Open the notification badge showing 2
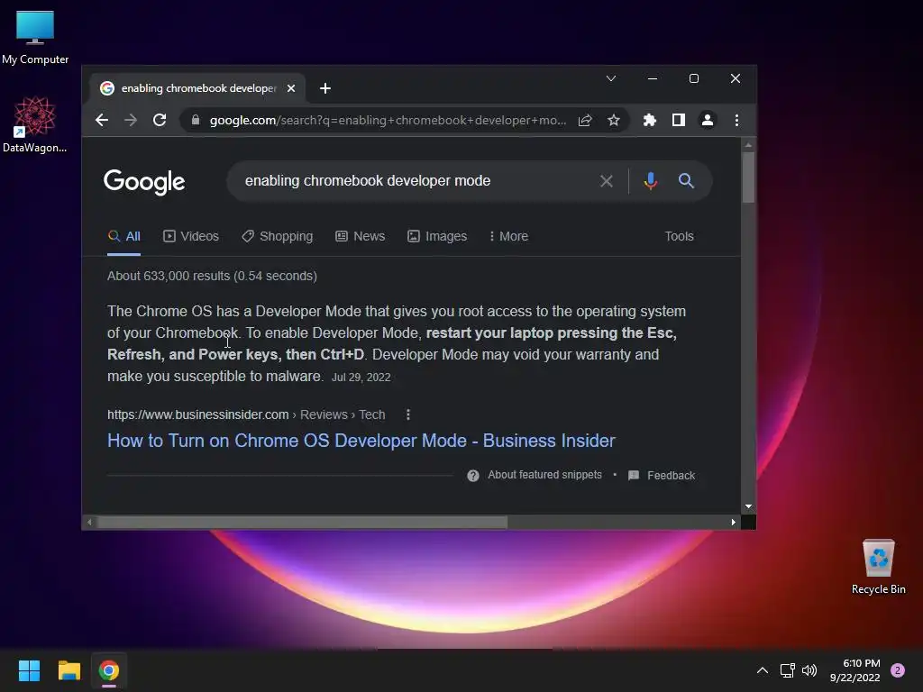 point(898,670)
